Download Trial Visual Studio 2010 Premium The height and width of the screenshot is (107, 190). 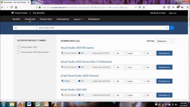pyautogui.click(x=164, y=81)
